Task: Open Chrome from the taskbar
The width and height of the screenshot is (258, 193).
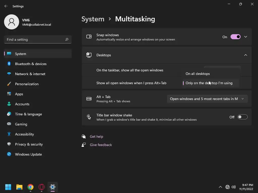Action: click(30, 187)
